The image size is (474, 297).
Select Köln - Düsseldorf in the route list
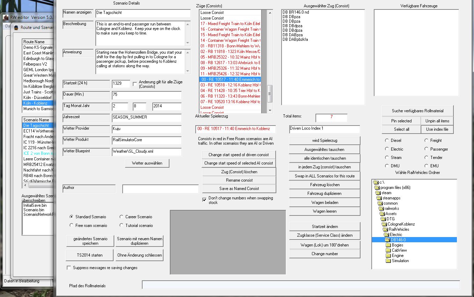coord(38,98)
